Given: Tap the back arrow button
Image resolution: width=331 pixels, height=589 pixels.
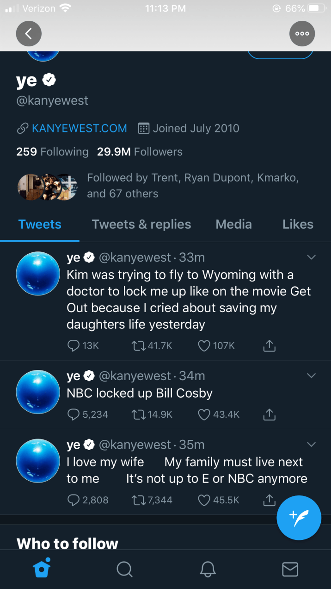Looking at the screenshot, I should pyautogui.click(x=29, y=33).
